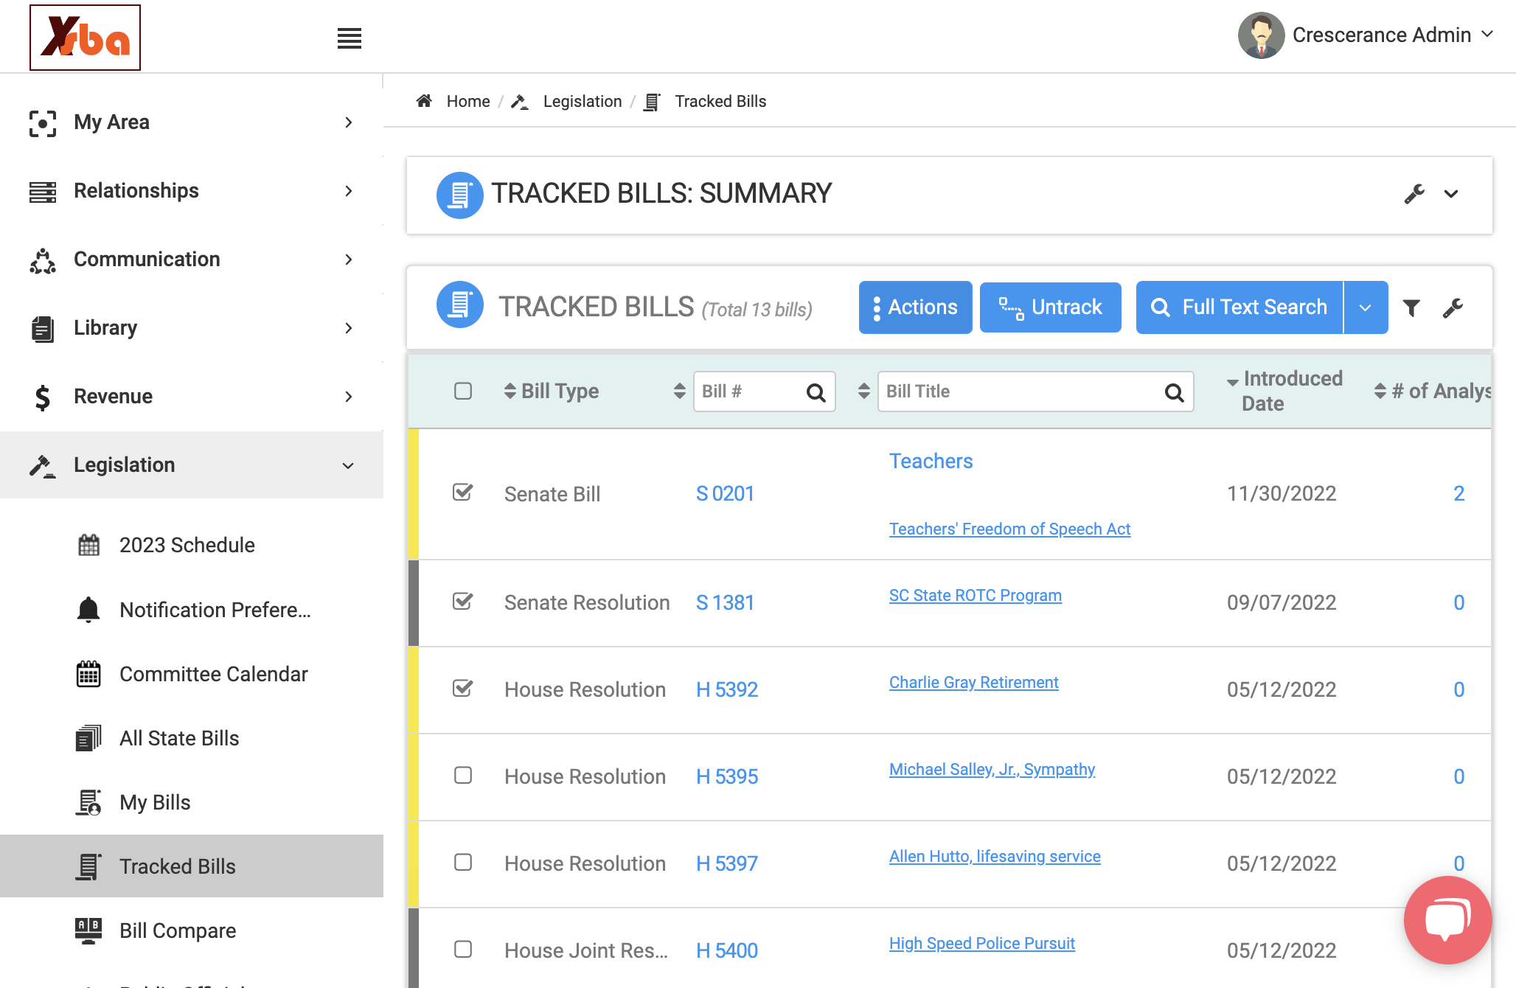Screen dimensions: 1516x988
Task: Click the Bill Compare A/B icon
Action: tap(88, 930)
